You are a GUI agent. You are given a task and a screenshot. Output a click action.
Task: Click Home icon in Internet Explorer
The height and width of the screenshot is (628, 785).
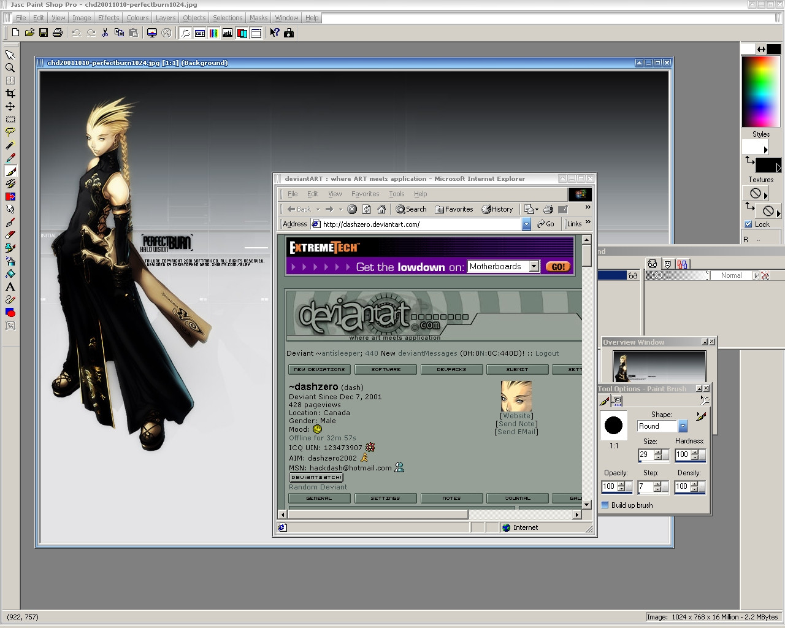tap(381, 209)
